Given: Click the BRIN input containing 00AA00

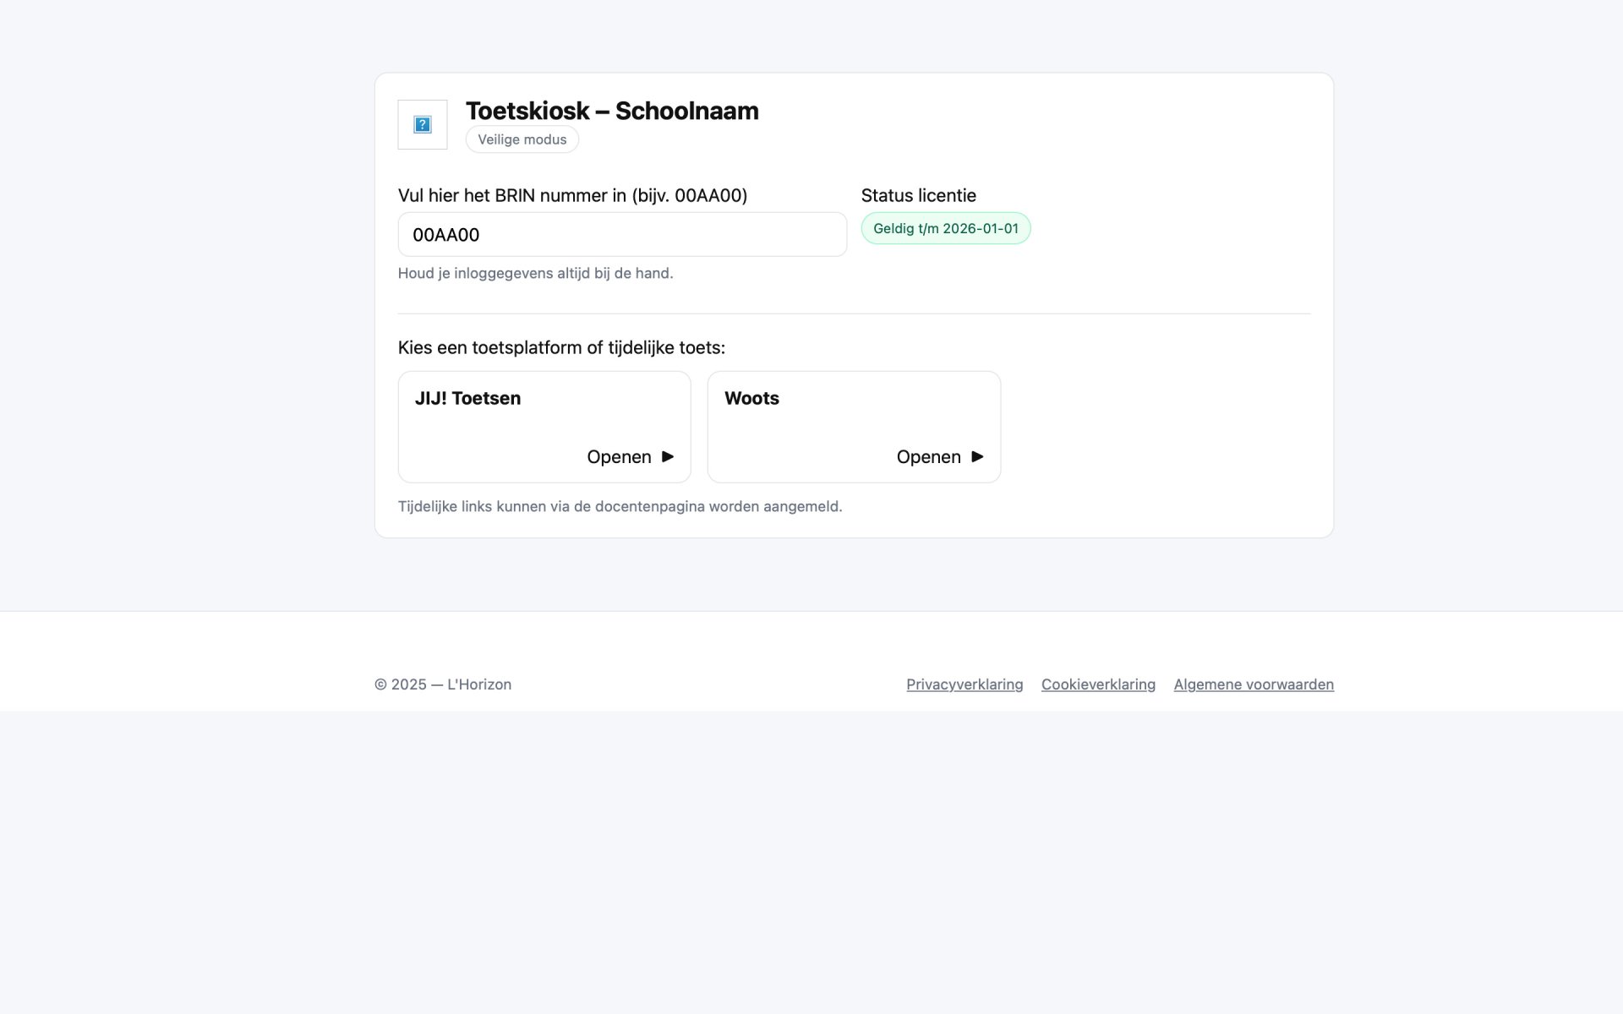Looking at the screenshot, I should (x=621, y=234).
